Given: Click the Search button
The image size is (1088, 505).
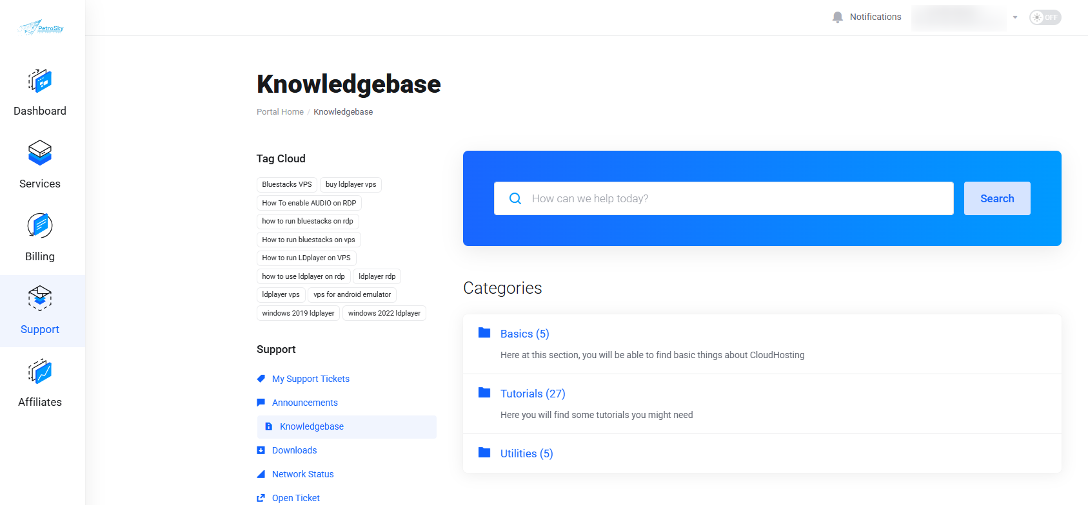Looking at the screenshot, I should click(x=997, y=198).
